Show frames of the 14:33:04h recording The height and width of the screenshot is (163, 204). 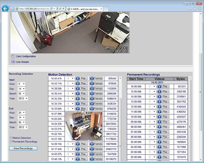pyautogui.click(x=96, y=108)
